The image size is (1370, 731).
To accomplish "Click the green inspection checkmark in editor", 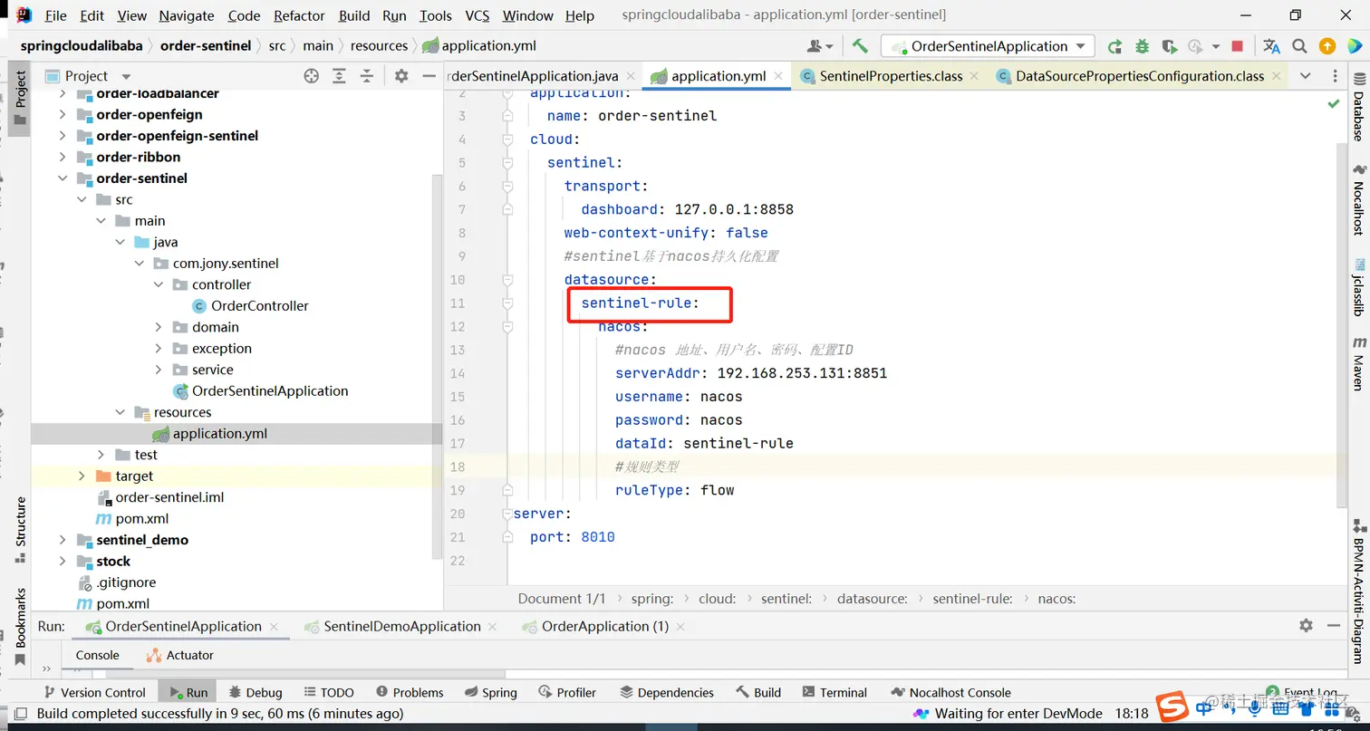I will (1334, 105).
